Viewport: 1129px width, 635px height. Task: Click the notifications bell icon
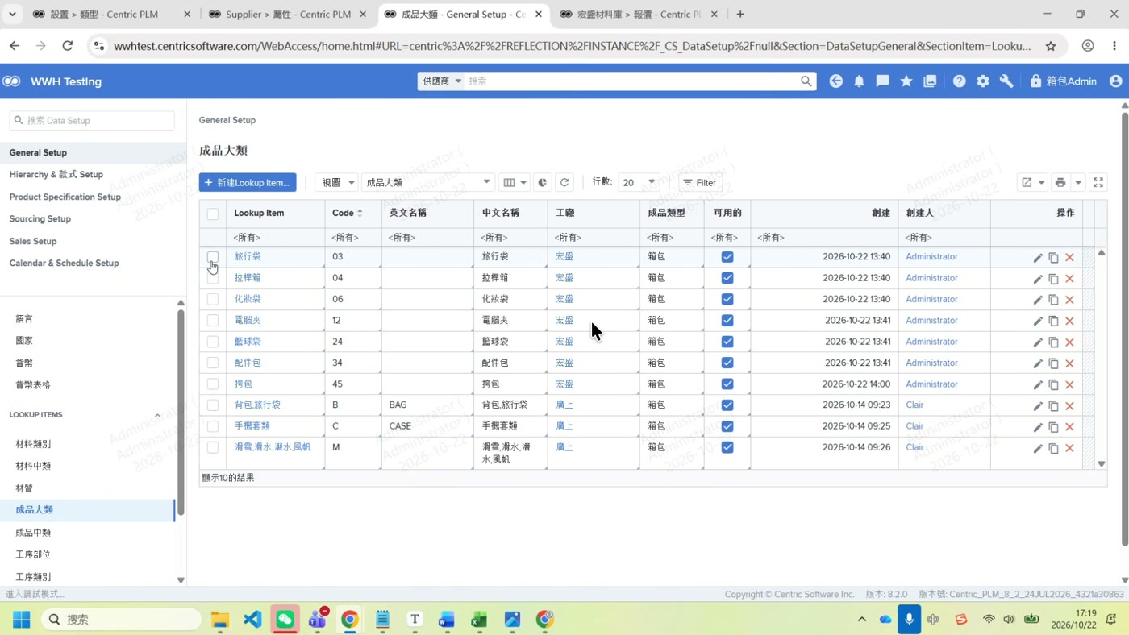tap(859, 81)
